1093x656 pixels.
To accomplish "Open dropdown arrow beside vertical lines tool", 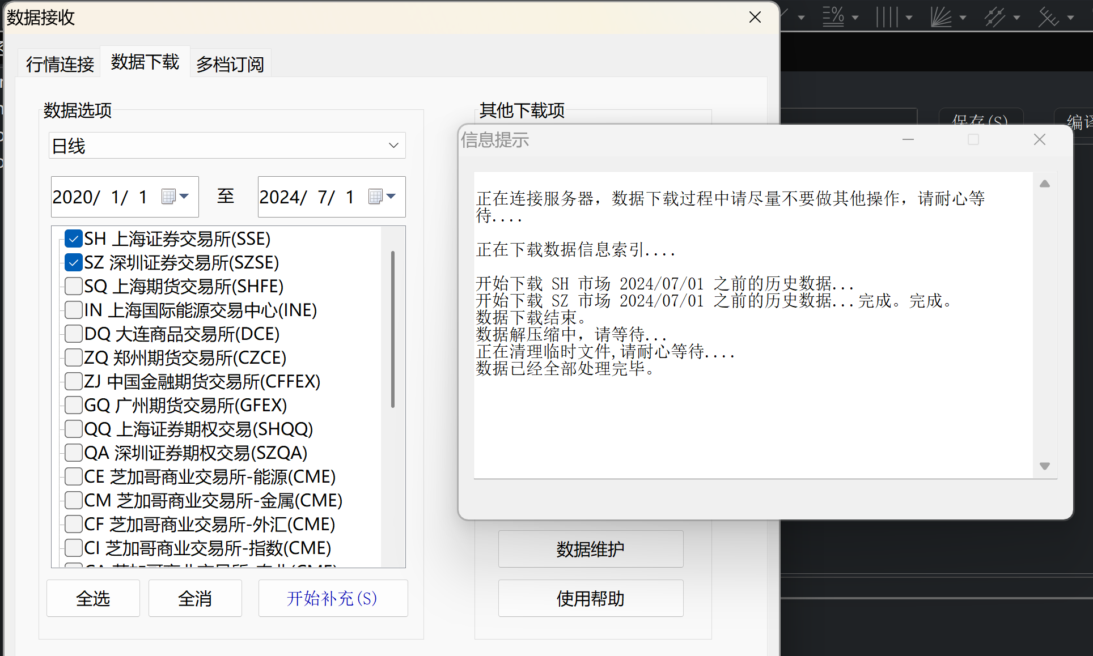I will coord(909,18).
